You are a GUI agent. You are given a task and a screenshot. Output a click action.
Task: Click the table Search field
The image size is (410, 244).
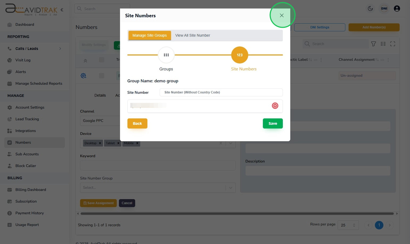pyautogui.click(x=336, y=44)
